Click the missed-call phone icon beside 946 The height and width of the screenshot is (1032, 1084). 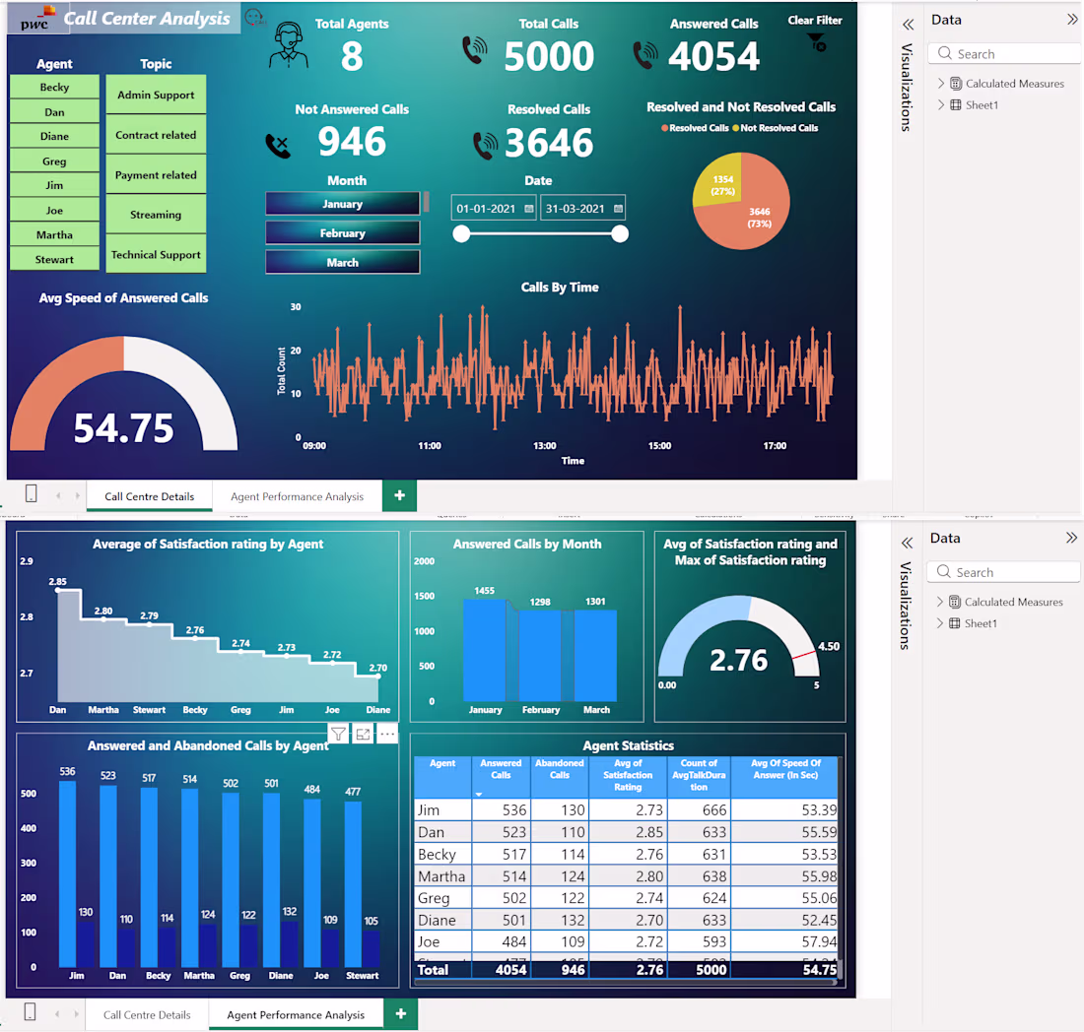tap(278, 146)
